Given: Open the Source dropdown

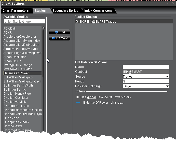Looking at the screenshot, I should click(x=167, y=77).
